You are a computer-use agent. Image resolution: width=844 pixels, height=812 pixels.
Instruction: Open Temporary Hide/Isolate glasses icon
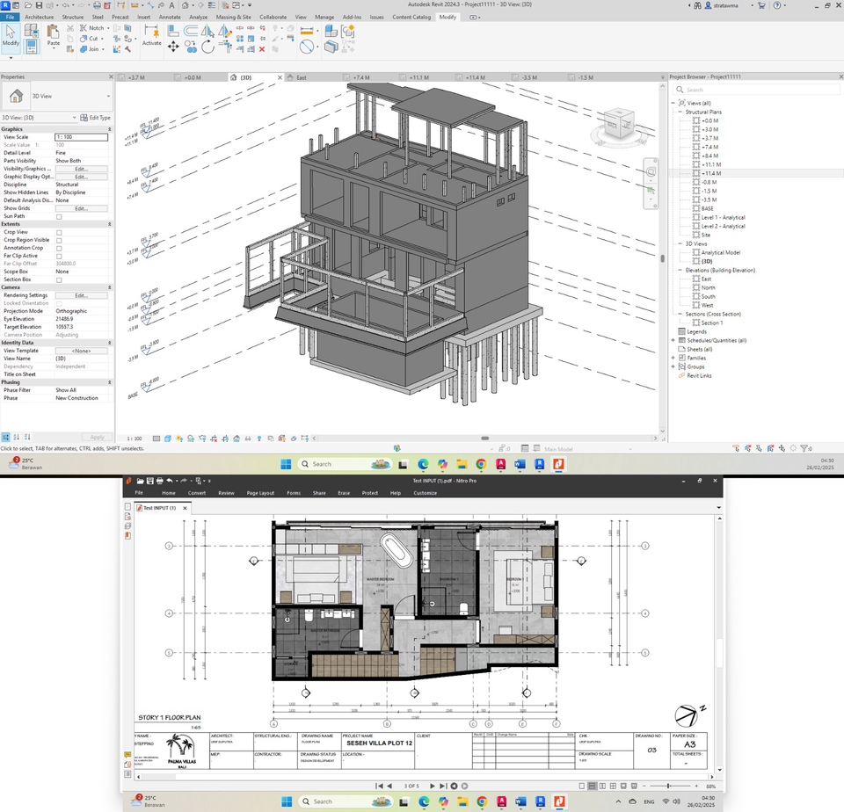(247, 437)
